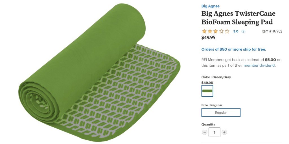Click the $49.95 price under the rating
Screen dimensions: 289x144
(x=208, y=38)
